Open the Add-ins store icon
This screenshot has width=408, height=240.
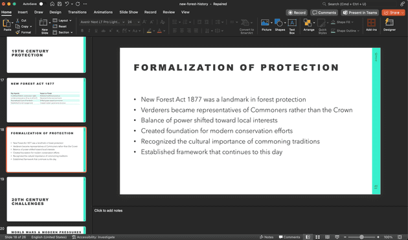click(x=371, y=23)
